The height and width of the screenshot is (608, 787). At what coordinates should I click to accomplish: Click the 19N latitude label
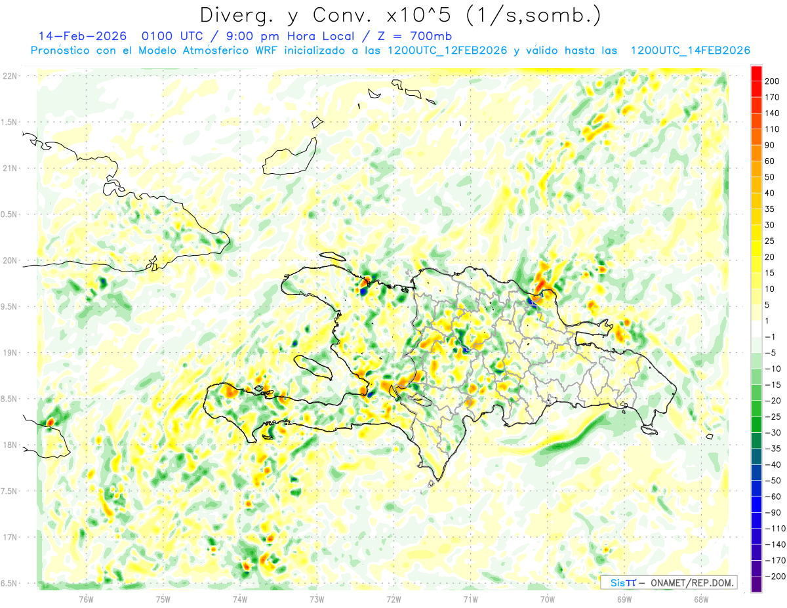[x=10, y=353]
